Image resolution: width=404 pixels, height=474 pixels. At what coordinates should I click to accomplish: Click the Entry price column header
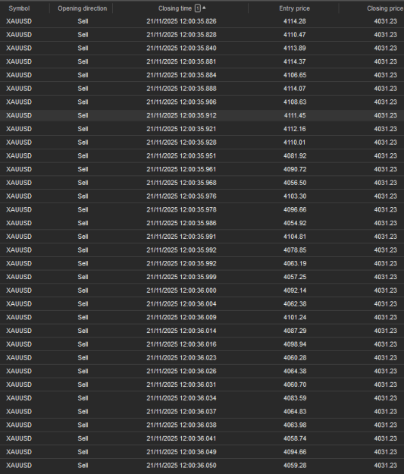pos(294,8)
